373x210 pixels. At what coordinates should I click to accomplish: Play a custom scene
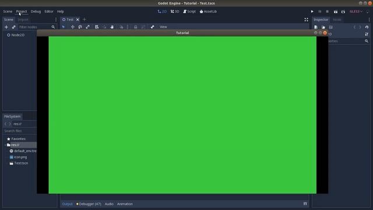coord(343,12)
